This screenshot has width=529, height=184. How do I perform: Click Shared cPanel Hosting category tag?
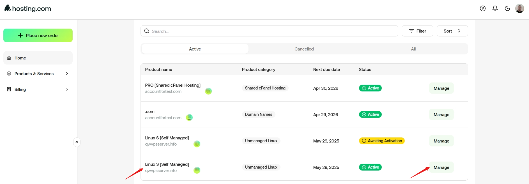coord(265,88)
